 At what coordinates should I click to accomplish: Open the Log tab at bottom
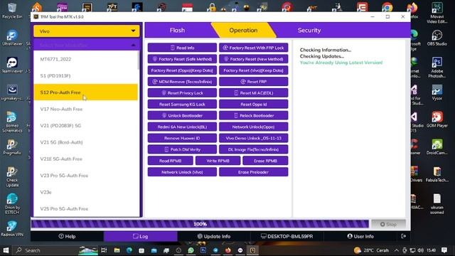[141, 236]
